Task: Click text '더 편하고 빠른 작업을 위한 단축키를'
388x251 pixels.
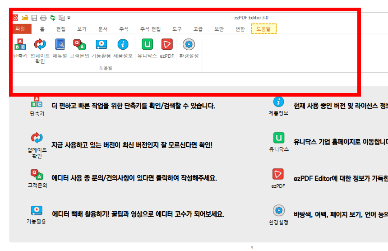Action: point(100,106)
